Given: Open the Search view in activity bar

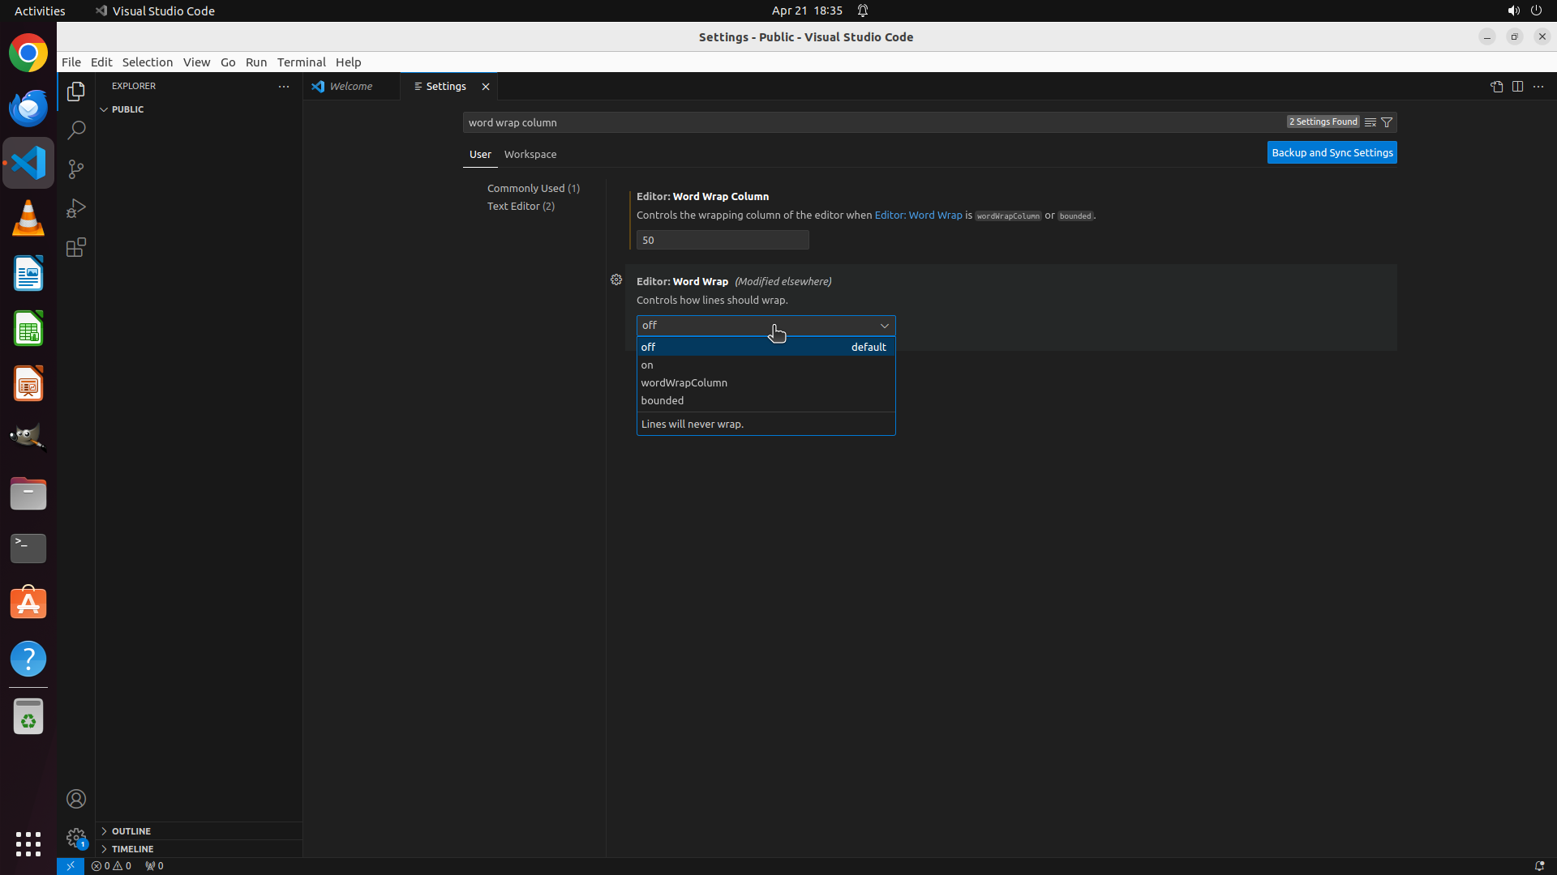Looking at the screenshot, I should click(x=76, y=130).
